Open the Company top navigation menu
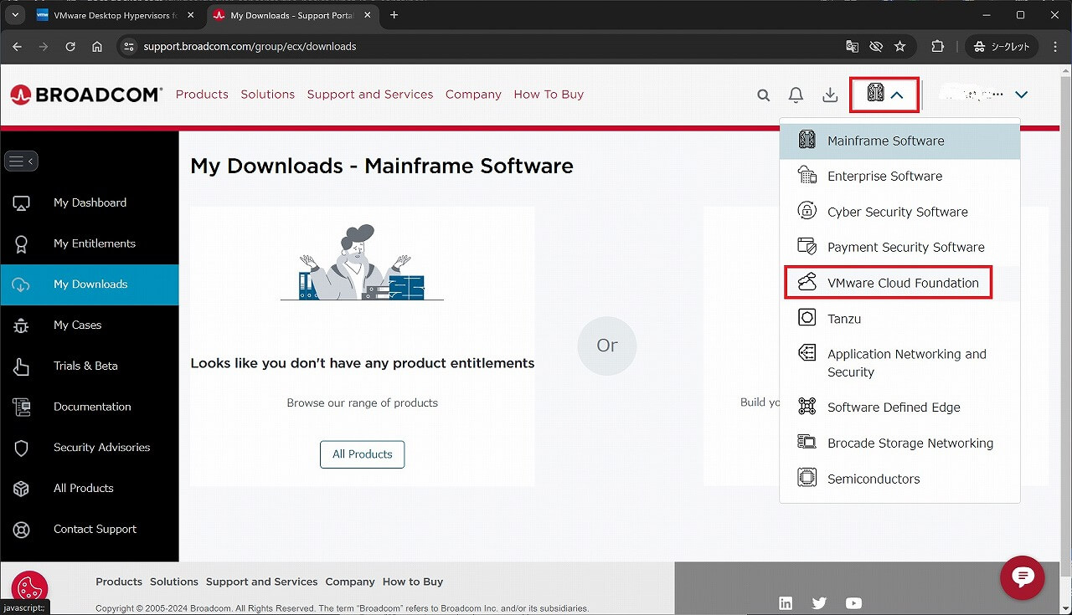The height and width of the screenshot is (615, 1072). point(473,95)
